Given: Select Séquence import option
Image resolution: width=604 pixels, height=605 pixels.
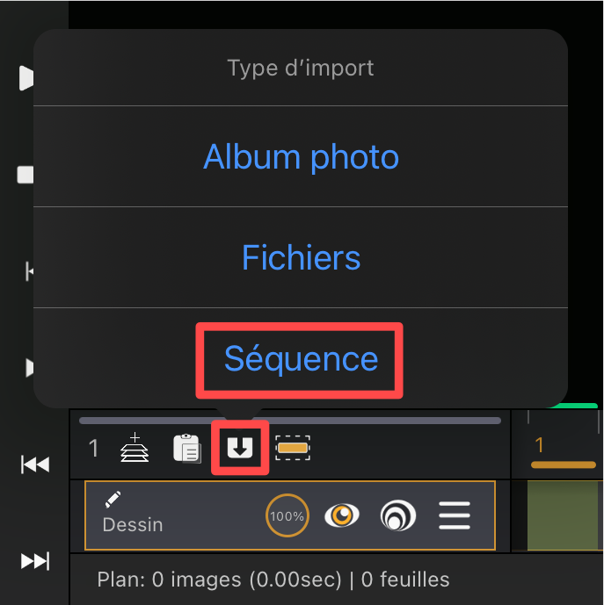Looking at the screenshot, I should point(301,359).
